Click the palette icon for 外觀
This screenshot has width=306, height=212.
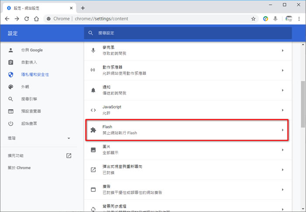click(x=11, y=87)
